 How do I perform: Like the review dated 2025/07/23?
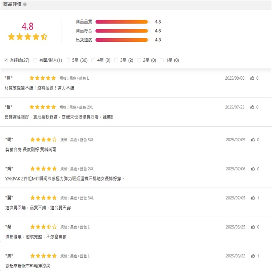252,107
